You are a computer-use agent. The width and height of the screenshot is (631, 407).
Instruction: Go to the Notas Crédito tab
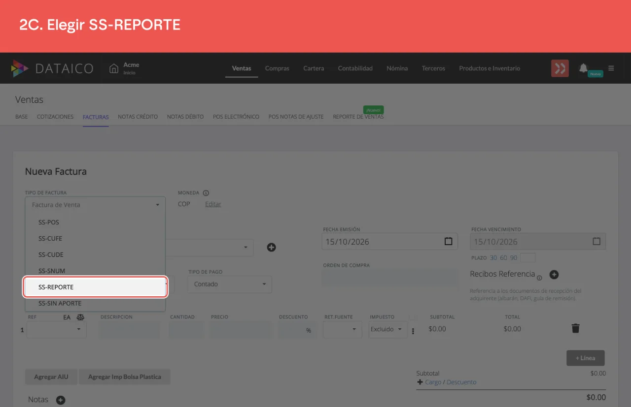click(x=138, y=117)
